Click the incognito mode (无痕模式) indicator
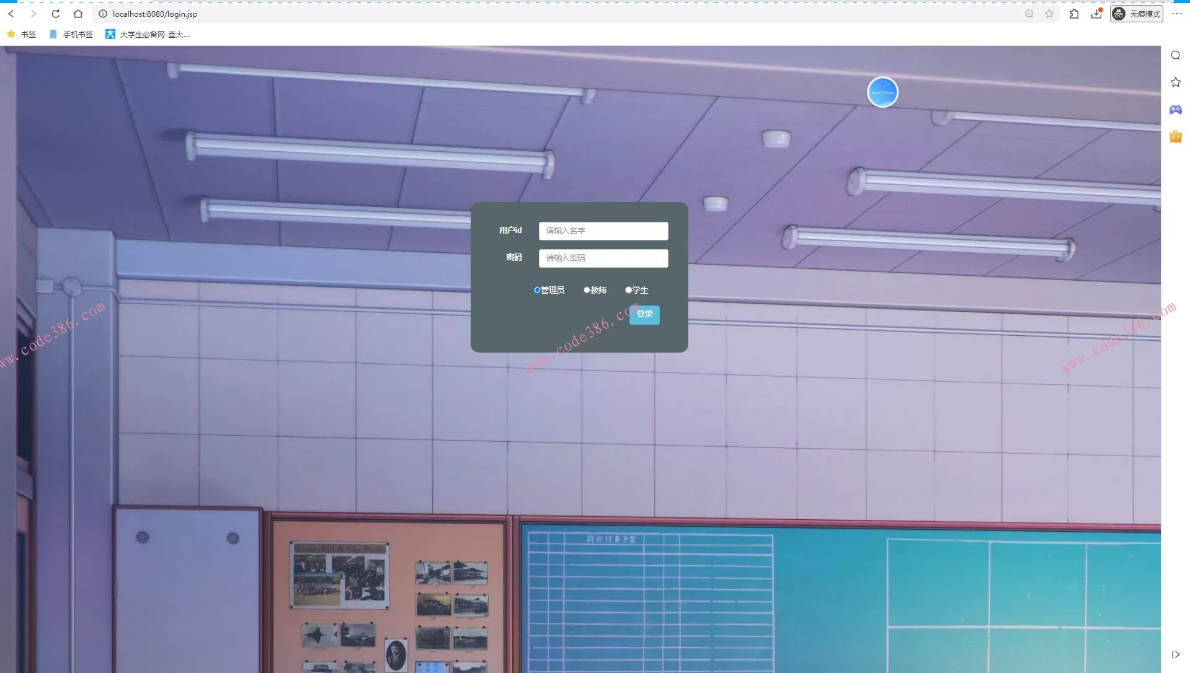The height and width of the screenshot is (673, 1190). [1137, 14]
